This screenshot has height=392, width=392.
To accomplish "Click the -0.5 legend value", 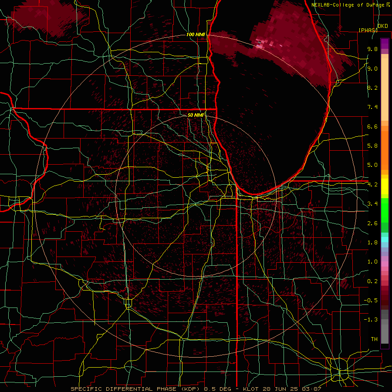I will (x=371, y=301).
